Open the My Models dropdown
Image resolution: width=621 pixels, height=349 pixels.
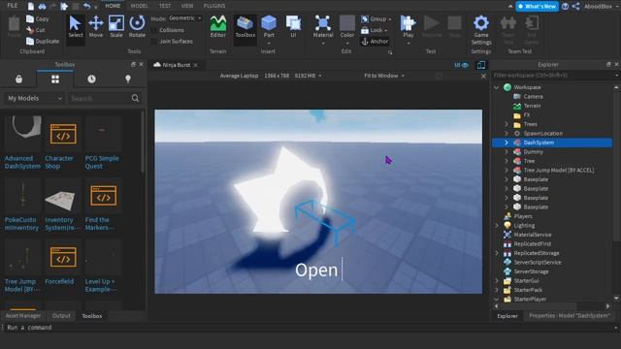[x=34, y=98]
